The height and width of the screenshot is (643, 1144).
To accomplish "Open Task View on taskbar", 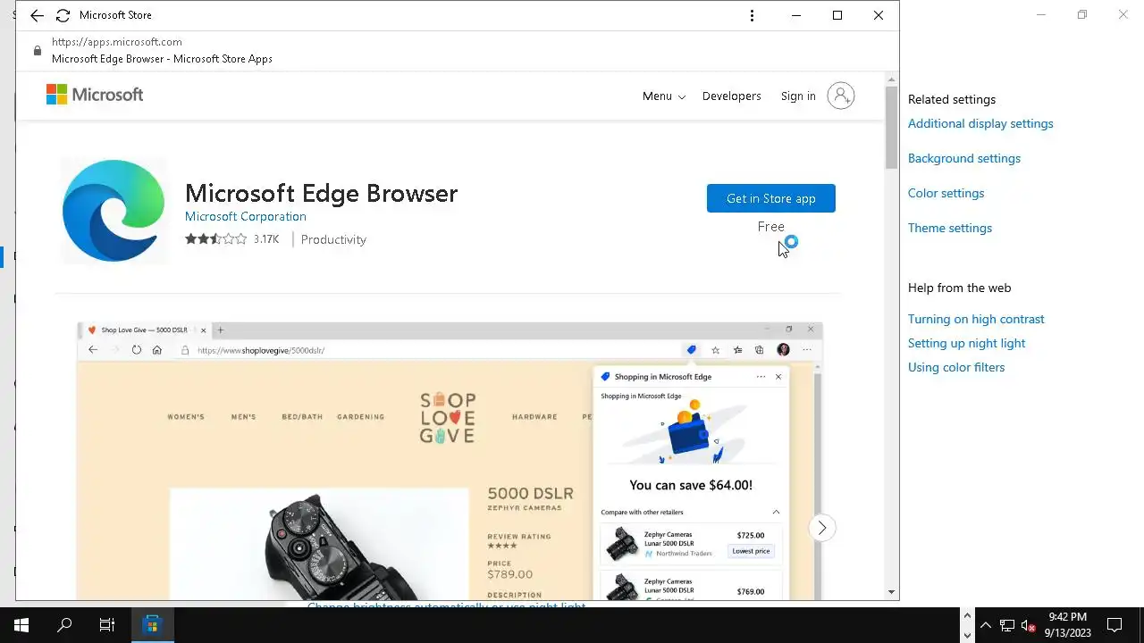I will [107, 625].
